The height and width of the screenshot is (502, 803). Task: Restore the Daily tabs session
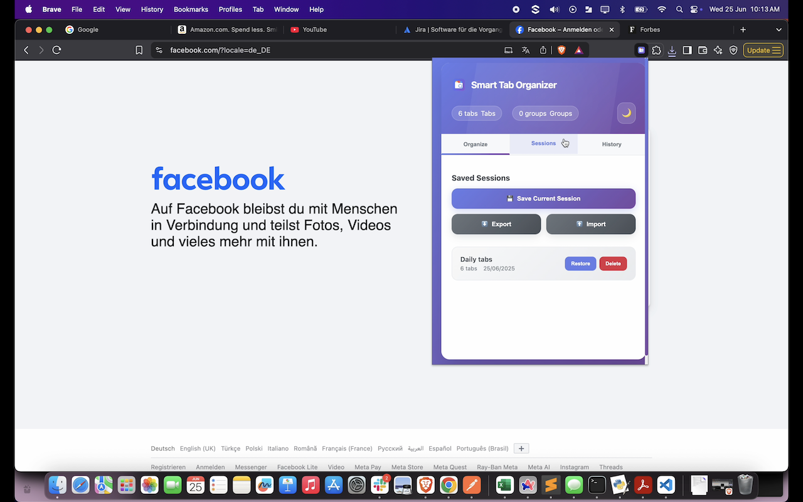click(580, 264)
